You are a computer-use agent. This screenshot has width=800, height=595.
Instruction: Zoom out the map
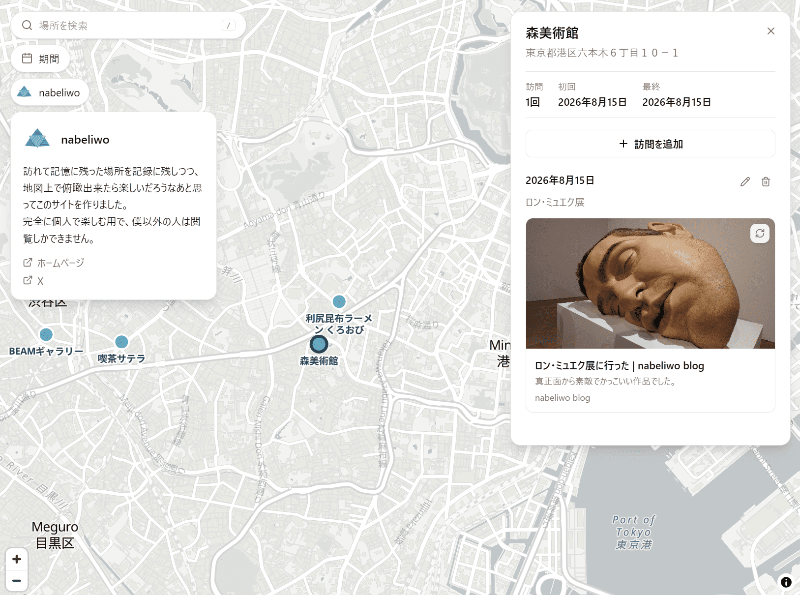17,581
